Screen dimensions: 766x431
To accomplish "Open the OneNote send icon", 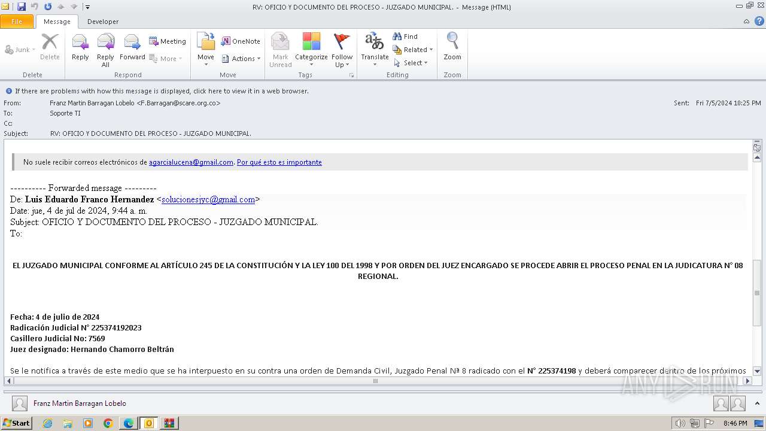I will pyautogui.click(x=241, y=41).
